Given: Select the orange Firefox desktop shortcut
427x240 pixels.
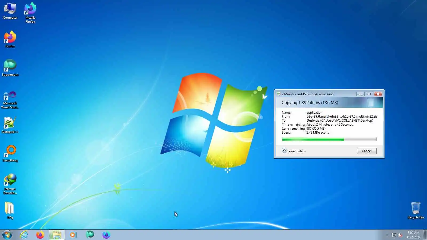Looking at the screenshot, I should [x=10, y=39].
